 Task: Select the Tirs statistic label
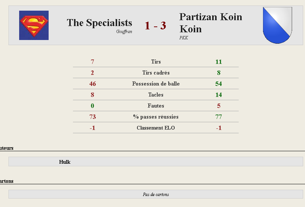[x=156, y=62]
